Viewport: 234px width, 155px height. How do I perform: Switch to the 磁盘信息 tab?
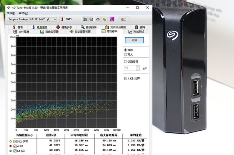(40, 27)
